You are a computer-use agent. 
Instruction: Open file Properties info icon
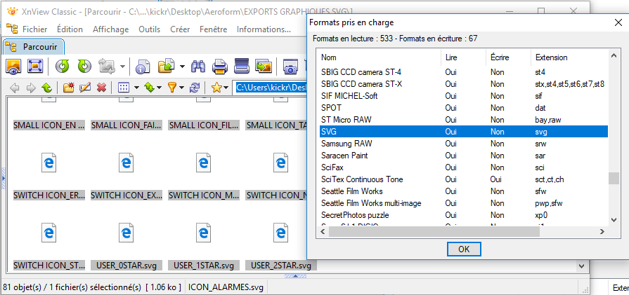[x=142, y=66]
